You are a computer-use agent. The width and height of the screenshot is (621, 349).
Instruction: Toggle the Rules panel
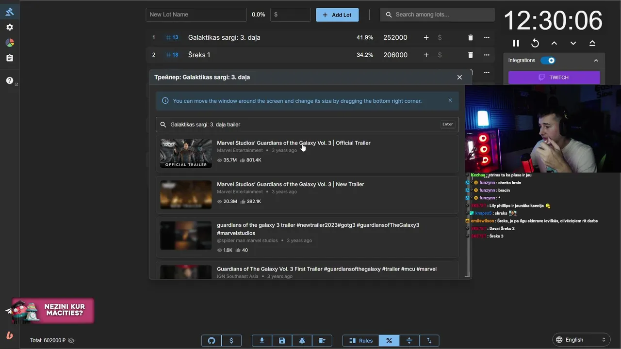point(361,341)
